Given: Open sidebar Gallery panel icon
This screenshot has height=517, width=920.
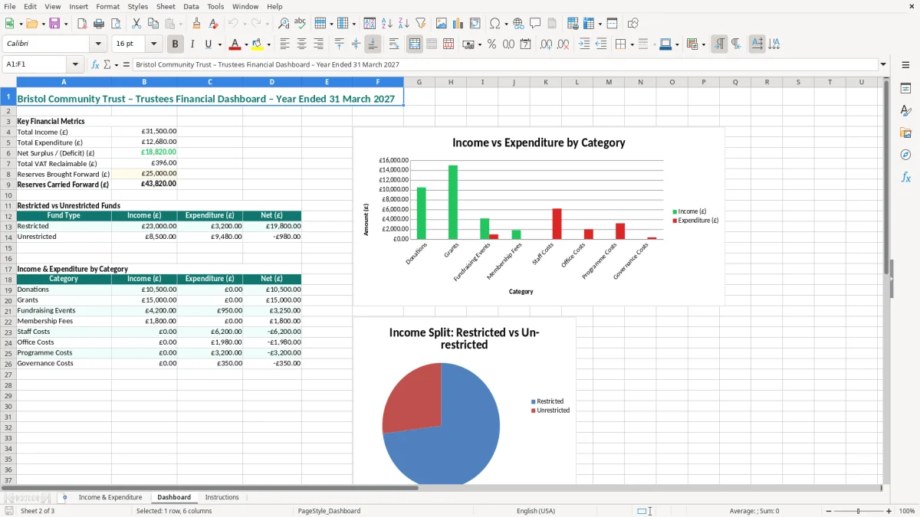Looking at the screenshot, I should 905,133.
